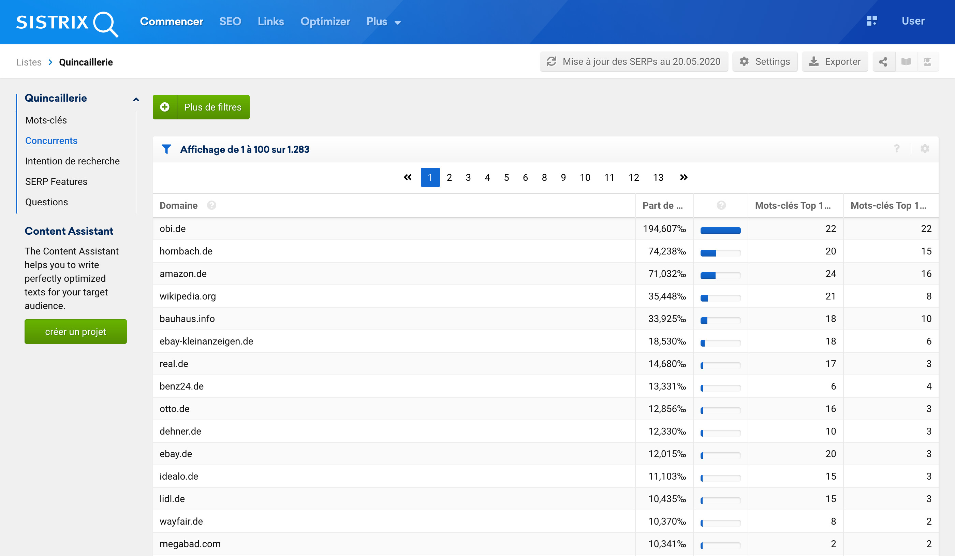Screen dimensions: 955x556
Task: Go to pagination page 10
Action: click(x=585, y=177)
